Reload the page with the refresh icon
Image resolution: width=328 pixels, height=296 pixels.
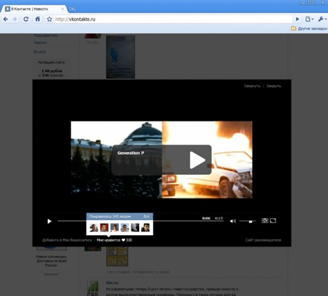point(26,20)
